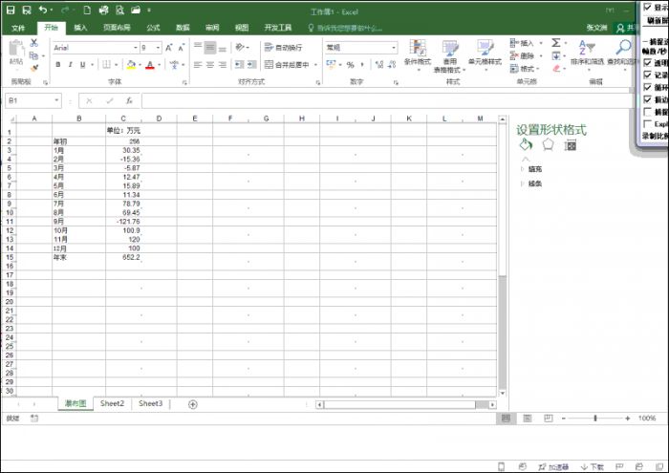Screen dimensions: 669x473
Task: Switch to the 数据 (Data) ribbon tab
Action: click(183, 28)
